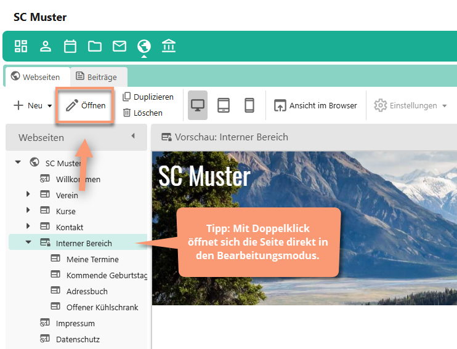
Task: Click the preview header image
Action: click(304, 228)
